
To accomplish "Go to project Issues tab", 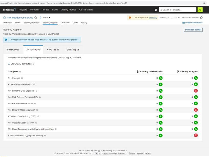I will click(18, 23).
